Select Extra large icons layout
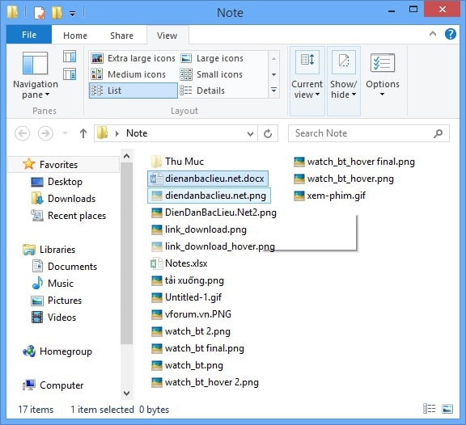This screenshot has height=425, width=466. click(x=133, y=58)
